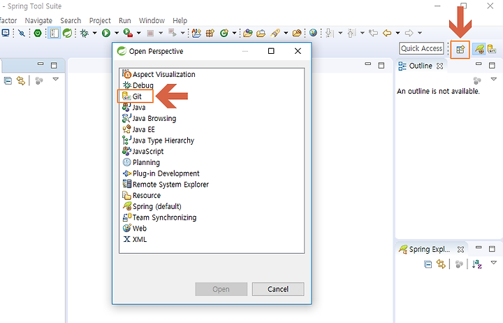Image resolution: width=503 pixels, height=323 pixels.
Task: Switch to the Spring perspective icon
Action: (479, 49)
